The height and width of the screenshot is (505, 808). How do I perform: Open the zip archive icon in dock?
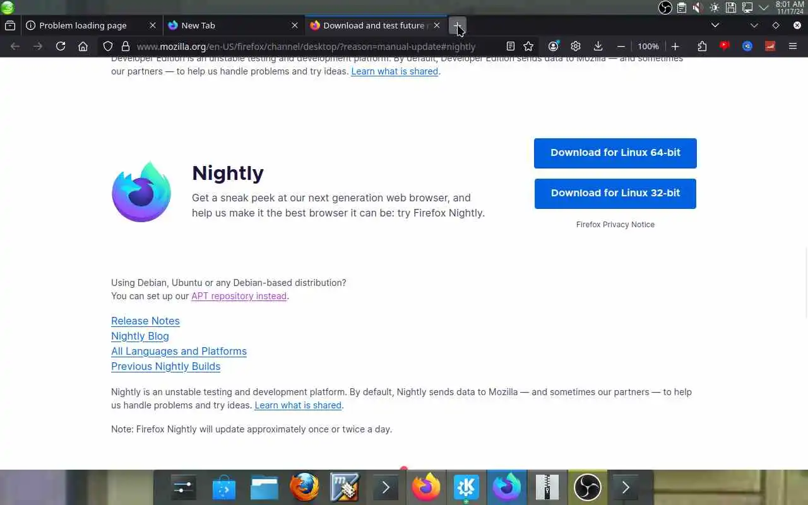coord(547,488)
